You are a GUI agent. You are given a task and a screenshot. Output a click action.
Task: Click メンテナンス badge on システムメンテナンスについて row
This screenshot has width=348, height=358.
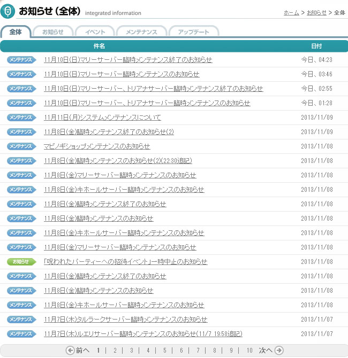(x=21, y=118)
